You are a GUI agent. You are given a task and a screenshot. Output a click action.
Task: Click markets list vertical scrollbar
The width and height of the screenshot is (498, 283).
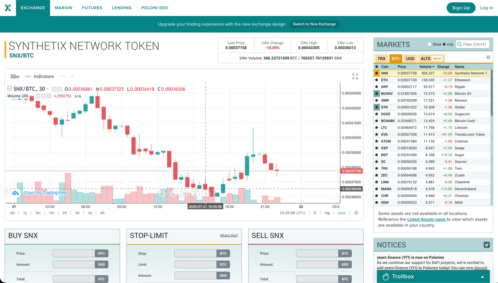click(492, 93)
